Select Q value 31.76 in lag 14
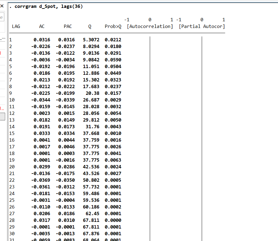The width and height of the screenshot is (278, 241). pos(93,127)
